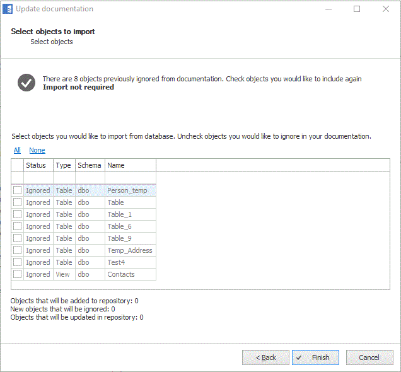Go Back to previous step
Screen dimensions: 401x372
[265, 357]
